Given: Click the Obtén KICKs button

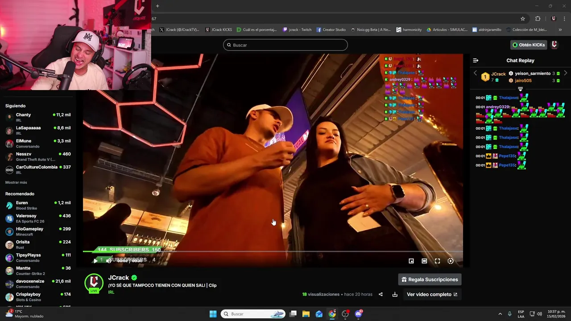Looking at the screenshot, I should coord(528,45).
